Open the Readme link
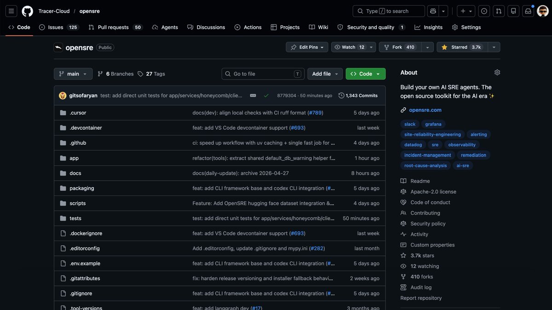 (415, 181)
